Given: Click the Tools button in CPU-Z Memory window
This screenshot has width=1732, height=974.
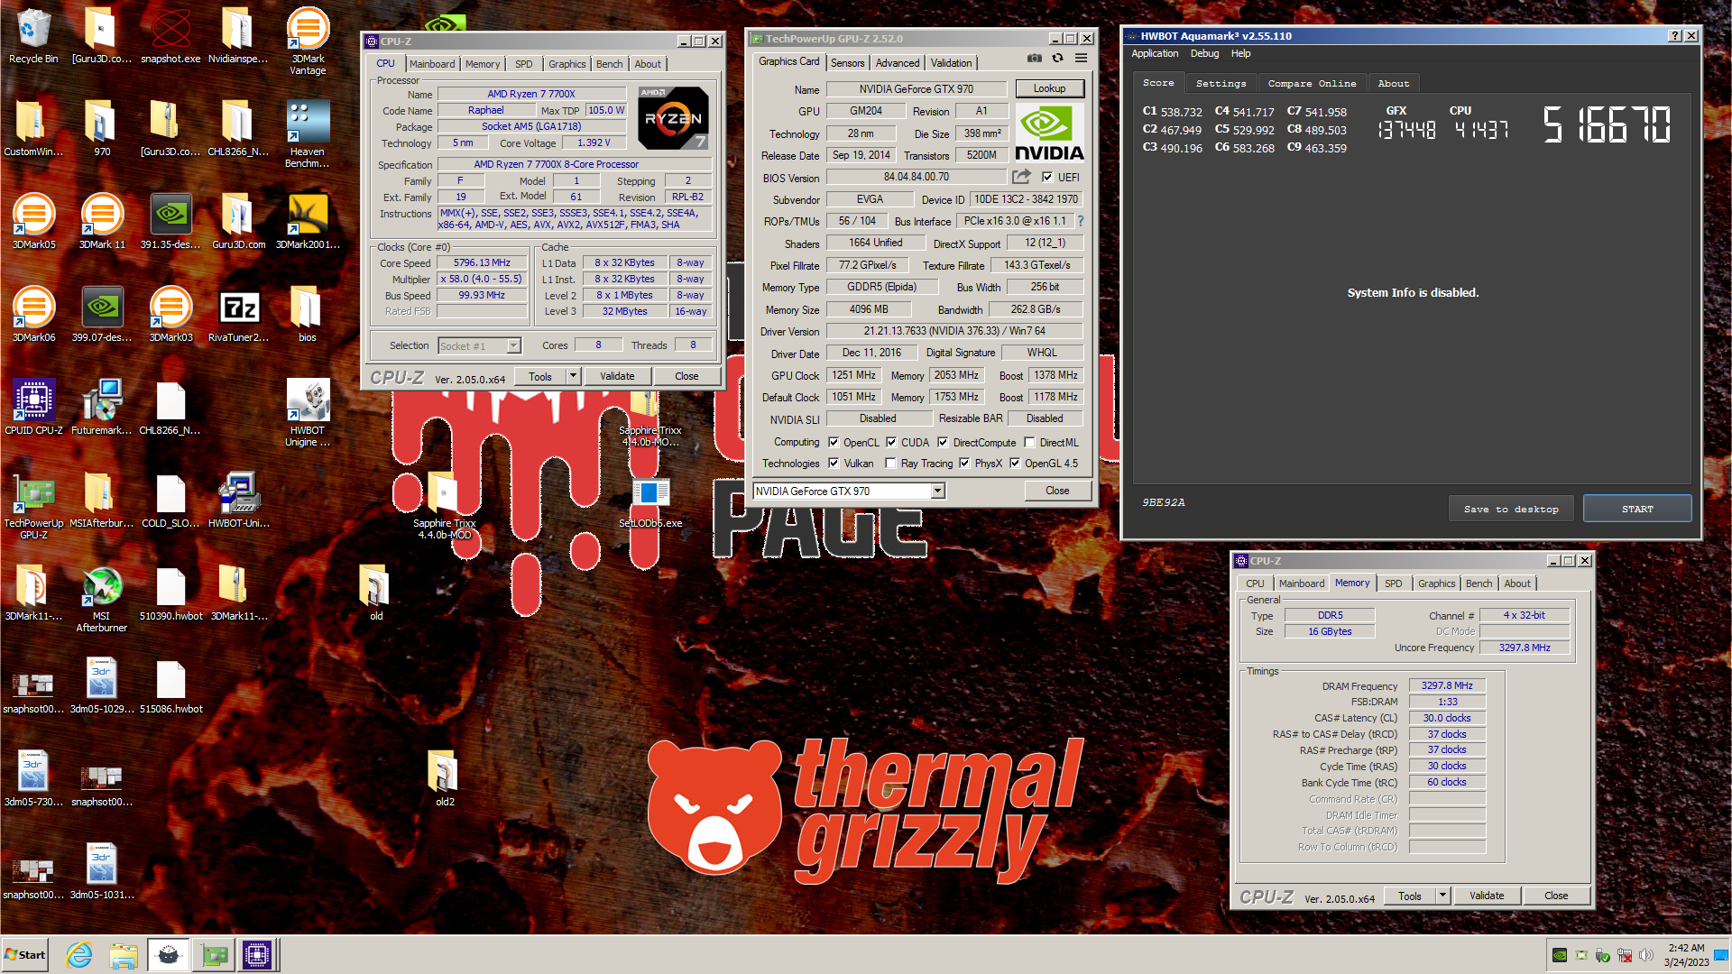Looking at the screenshot, I should [1409, 896].
